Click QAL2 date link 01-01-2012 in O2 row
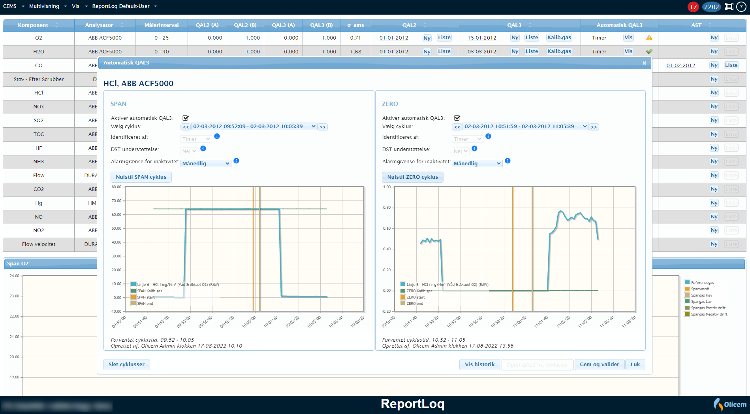This screenshot has width=750, height=414. tap(394, 38)
